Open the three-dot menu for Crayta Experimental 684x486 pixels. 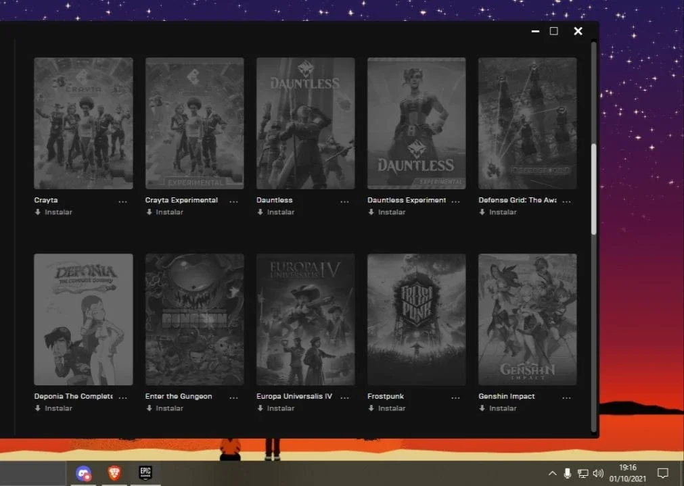234,201
